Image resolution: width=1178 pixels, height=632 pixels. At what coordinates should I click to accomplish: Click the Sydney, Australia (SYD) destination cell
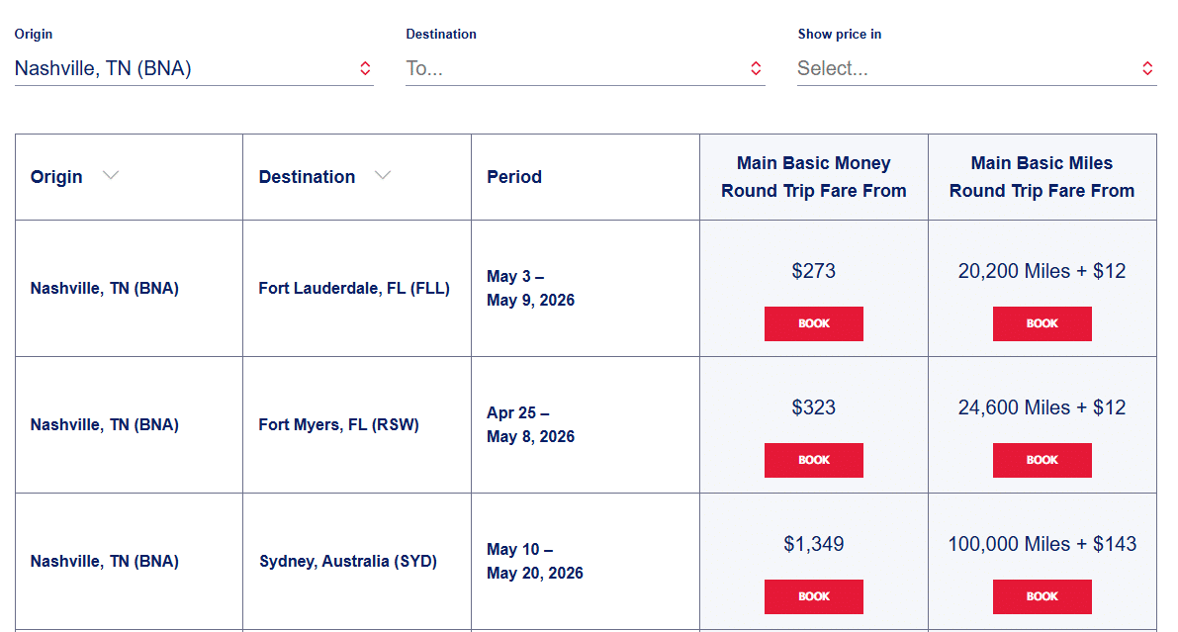click(348, 562)
